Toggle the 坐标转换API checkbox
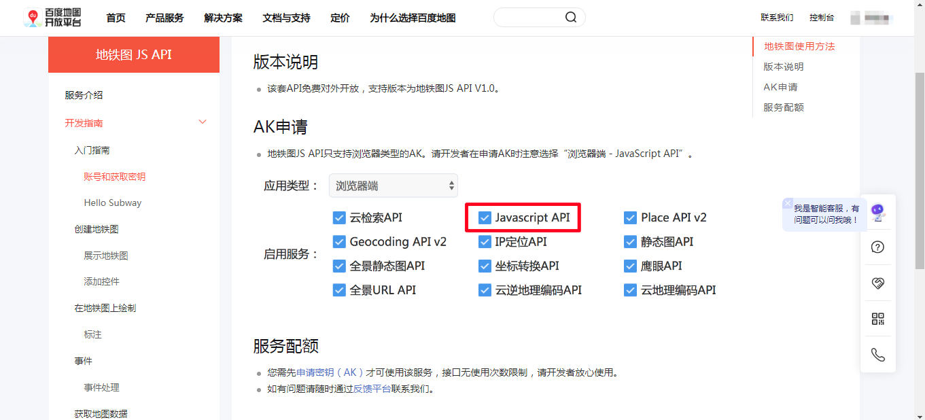 pyautogui.click(x=485, y=266)
